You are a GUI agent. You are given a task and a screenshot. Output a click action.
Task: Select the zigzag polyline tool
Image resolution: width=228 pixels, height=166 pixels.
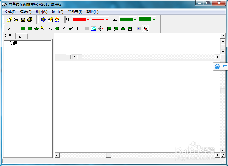click(50, 29)
